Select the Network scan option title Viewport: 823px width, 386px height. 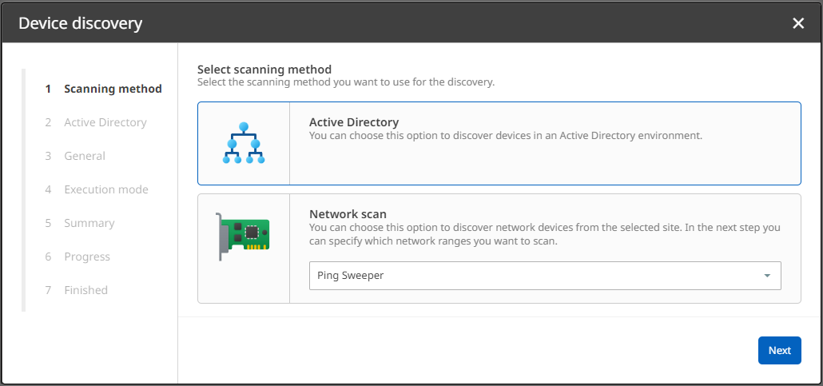coord(348,214)
